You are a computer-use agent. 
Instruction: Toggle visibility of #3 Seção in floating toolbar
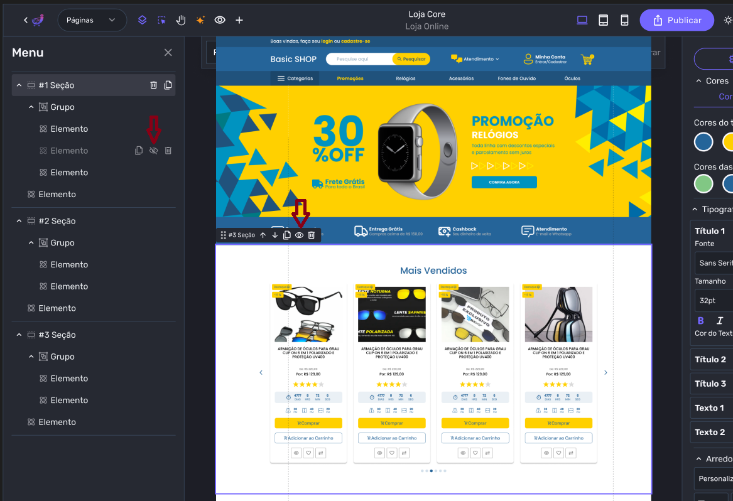300,235
